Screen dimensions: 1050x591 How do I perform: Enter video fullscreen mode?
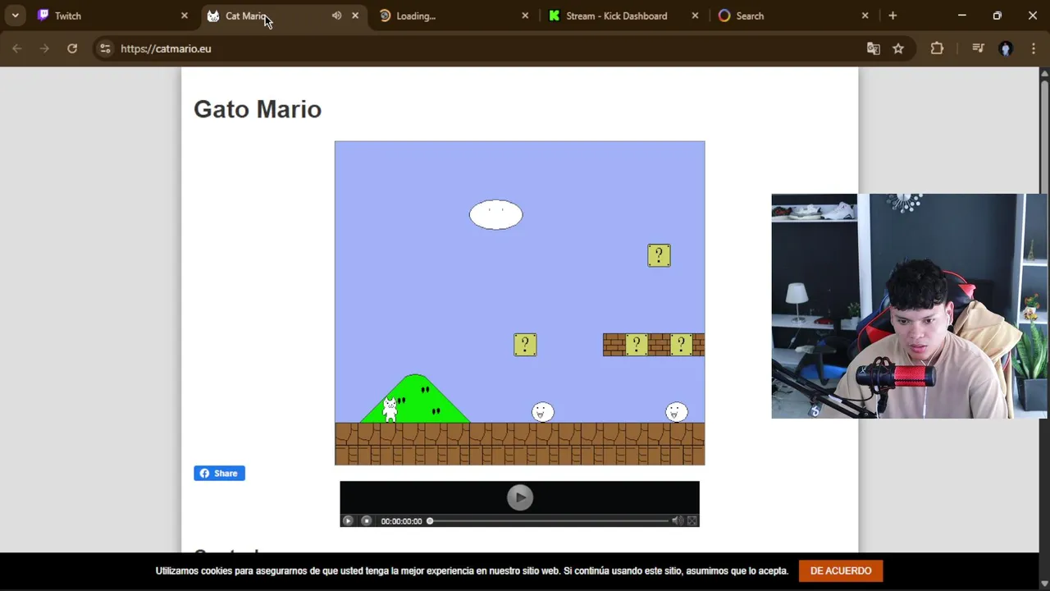[x=692, y=520]
